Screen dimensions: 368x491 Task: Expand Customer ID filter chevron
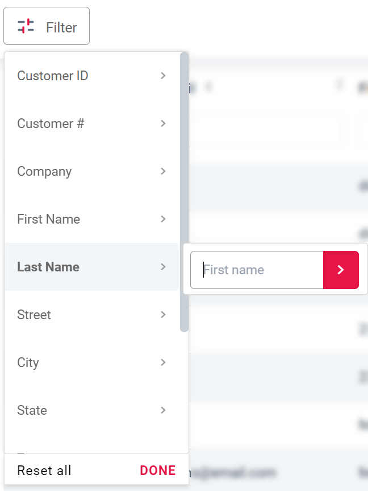(x=163, y=76)
